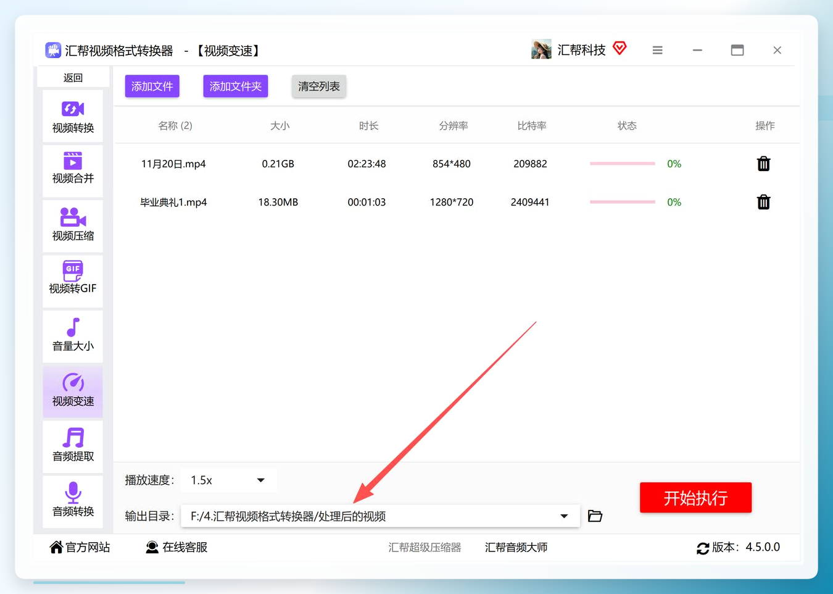This screenshot has height=594, width=833.
Task: Open the 播放速度 1.5x dropdown
Action: coord(228,480)
